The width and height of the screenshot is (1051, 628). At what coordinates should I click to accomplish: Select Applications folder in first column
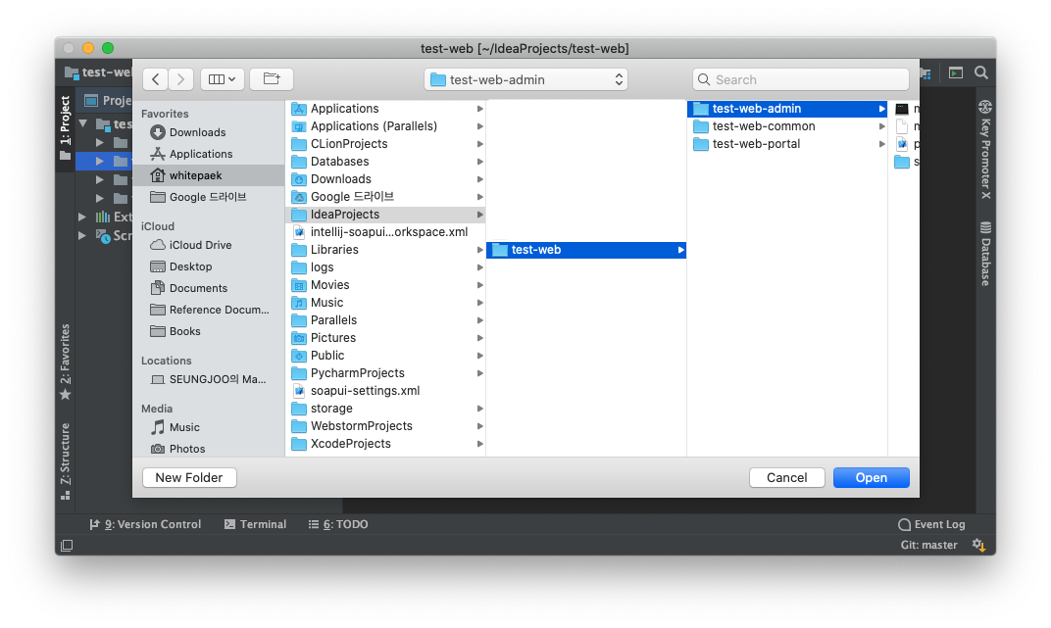pyautogui.click(x=386, y=109)
